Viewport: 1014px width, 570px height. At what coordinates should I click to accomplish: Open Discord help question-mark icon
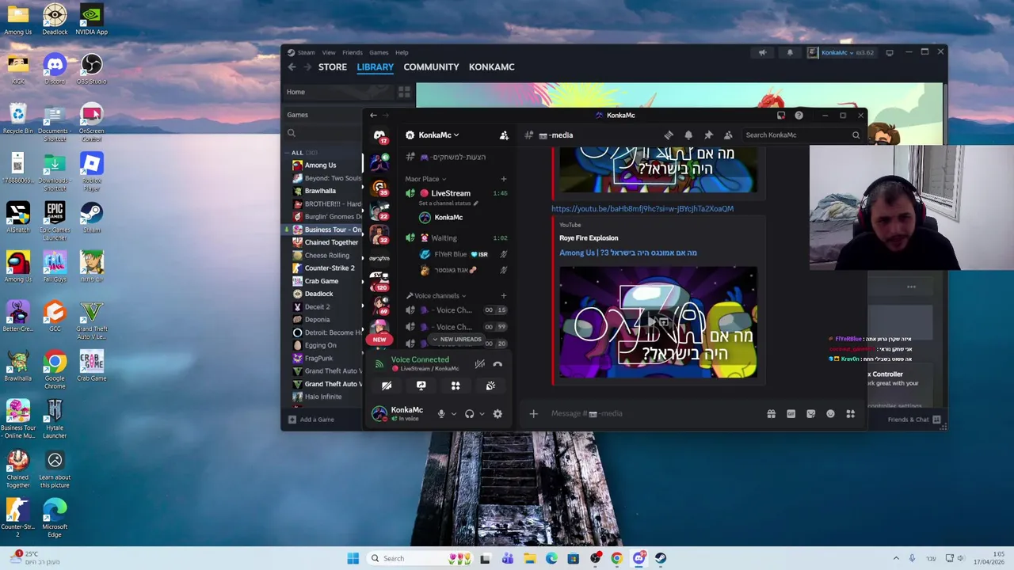(799, 116)
